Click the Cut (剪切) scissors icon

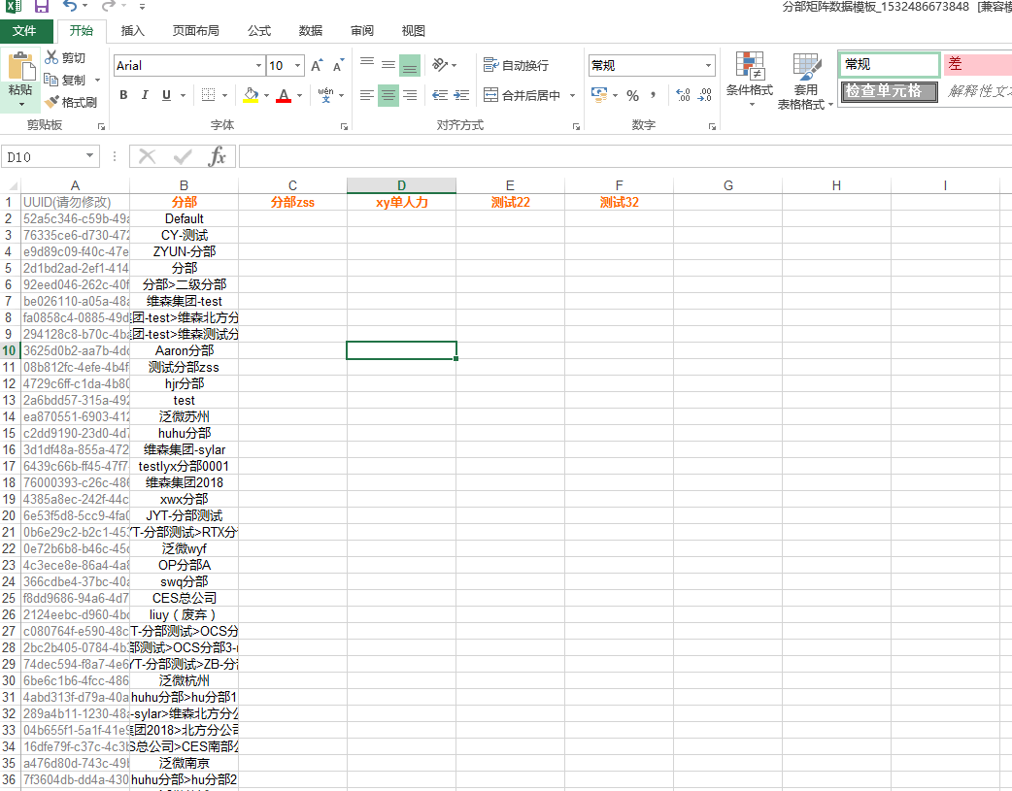[51, 58]
